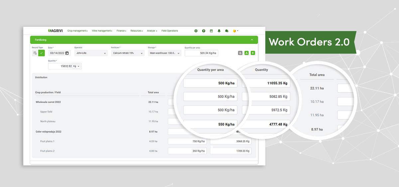Click the grey icon in Fertilizing row
The height and width of the screenshot is (187, 399).
pyautogui.click(x=240, y=53)
